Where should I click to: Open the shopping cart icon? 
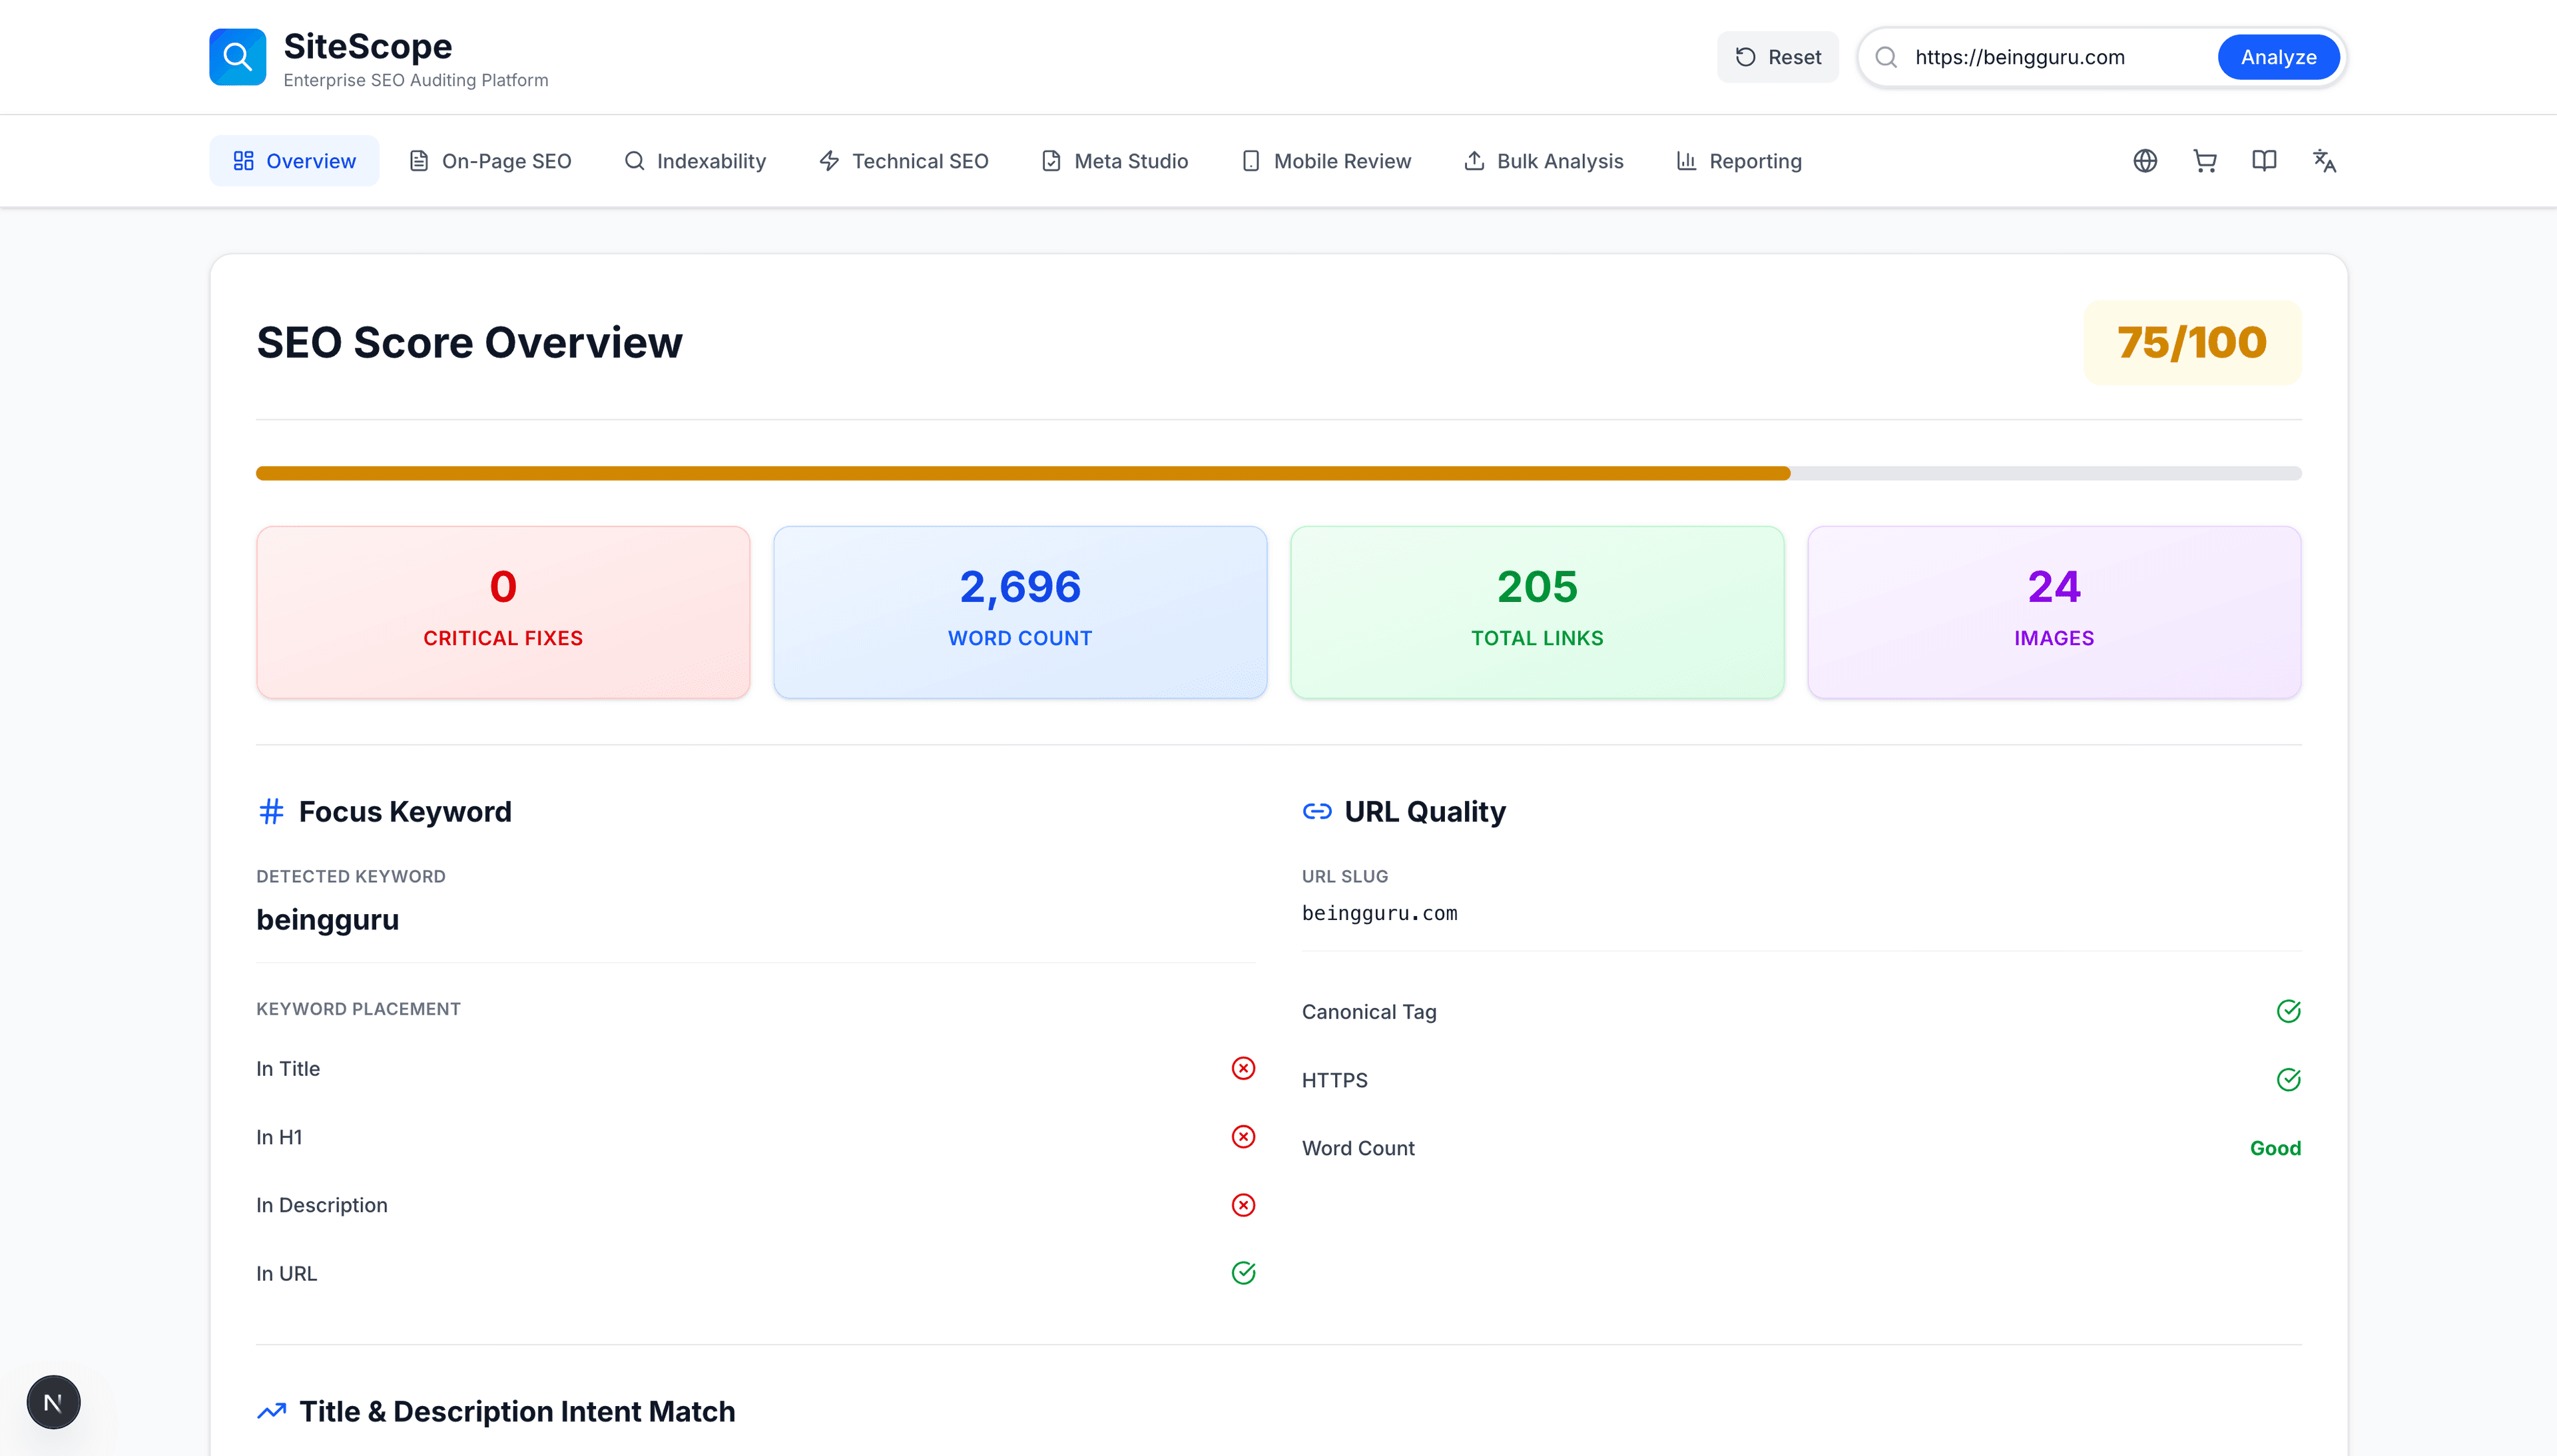pyautogui.click(x=2204, y=161)
